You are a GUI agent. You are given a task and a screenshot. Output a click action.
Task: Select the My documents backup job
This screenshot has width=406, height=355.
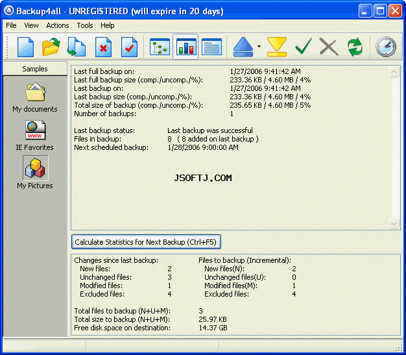(x=35, y=97)
